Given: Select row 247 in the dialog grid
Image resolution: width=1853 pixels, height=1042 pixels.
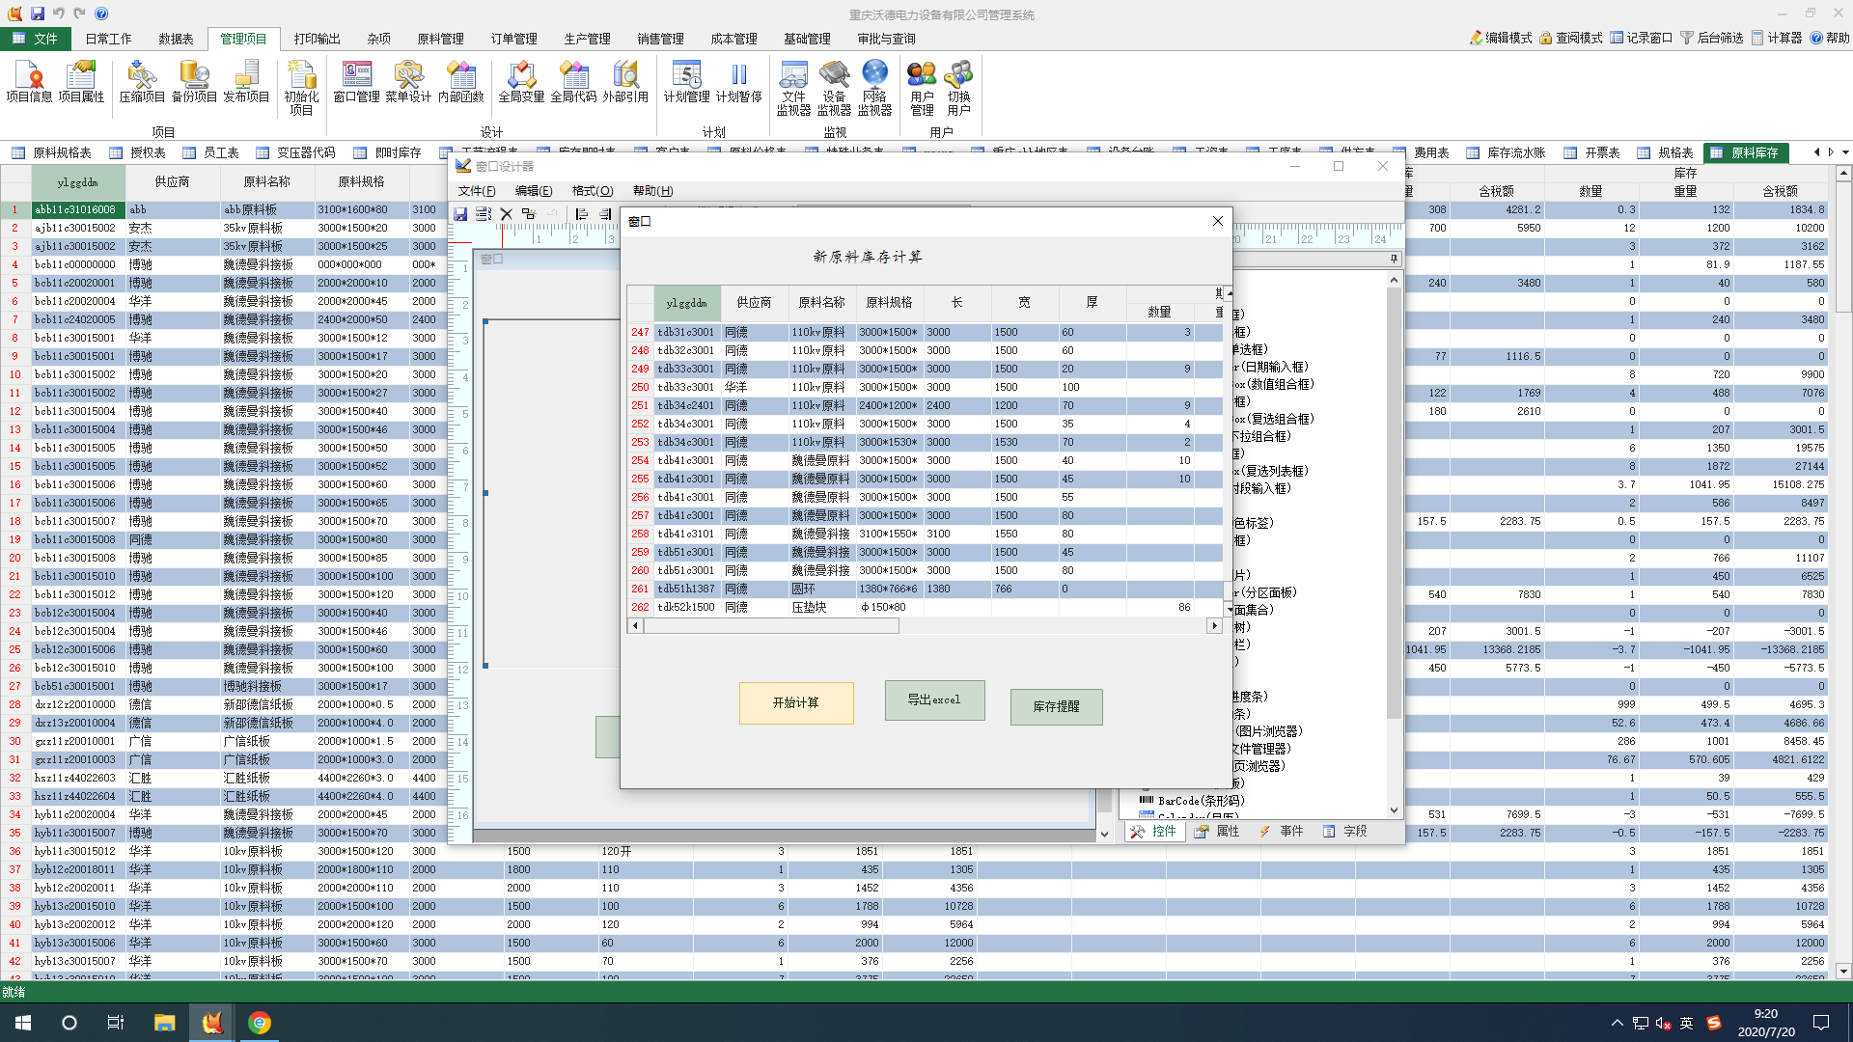Looking at the screenshot, I should click(x=925, y=332).
